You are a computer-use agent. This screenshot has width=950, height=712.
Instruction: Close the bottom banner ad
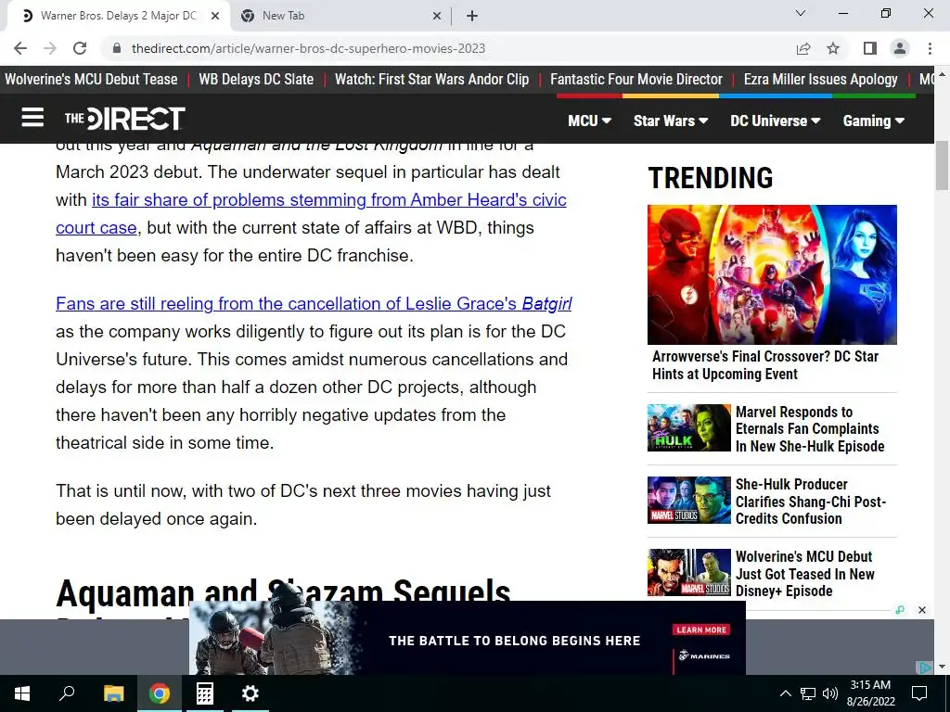922,610
